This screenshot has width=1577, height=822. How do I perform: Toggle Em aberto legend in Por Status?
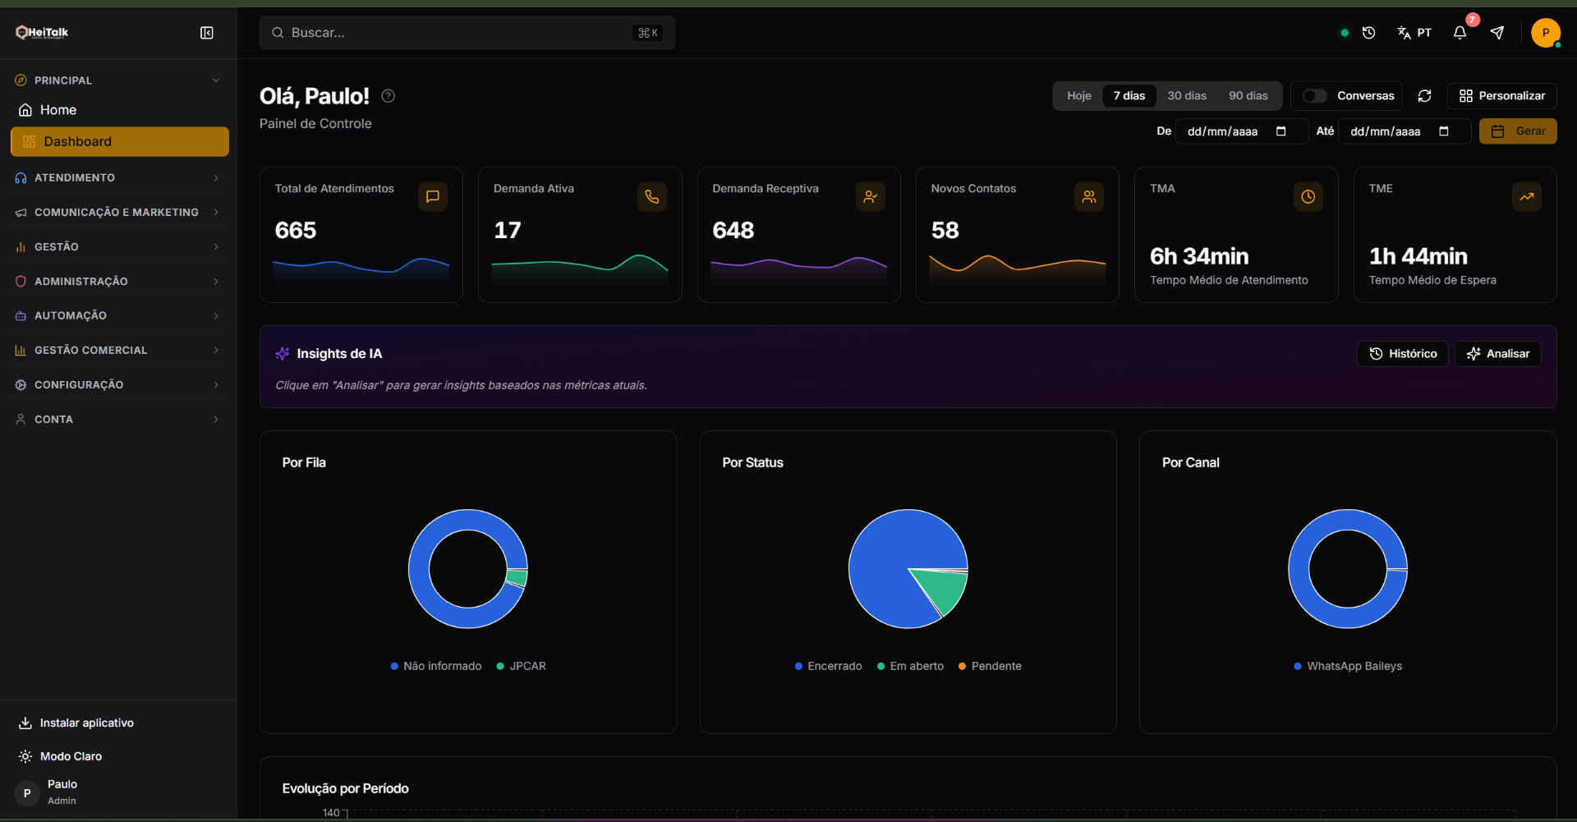coord(911,666)
